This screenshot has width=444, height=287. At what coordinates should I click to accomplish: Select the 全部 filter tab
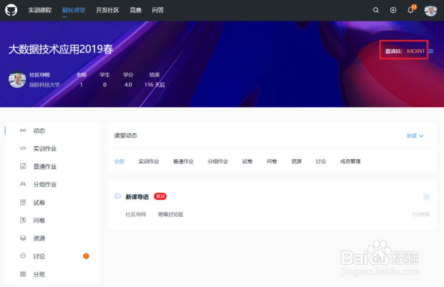click(119, 161)
